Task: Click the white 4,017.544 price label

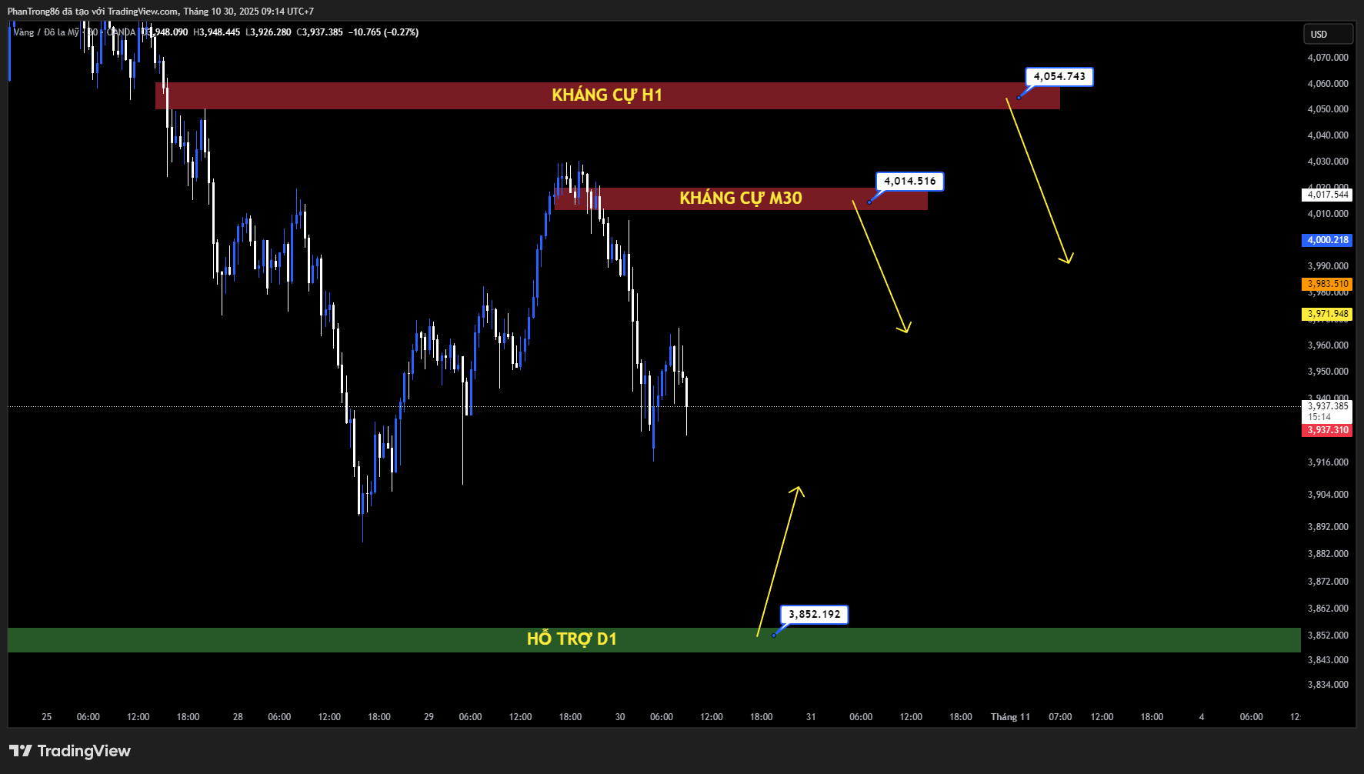Action: pyautogui.click(x=1328, y=195)
